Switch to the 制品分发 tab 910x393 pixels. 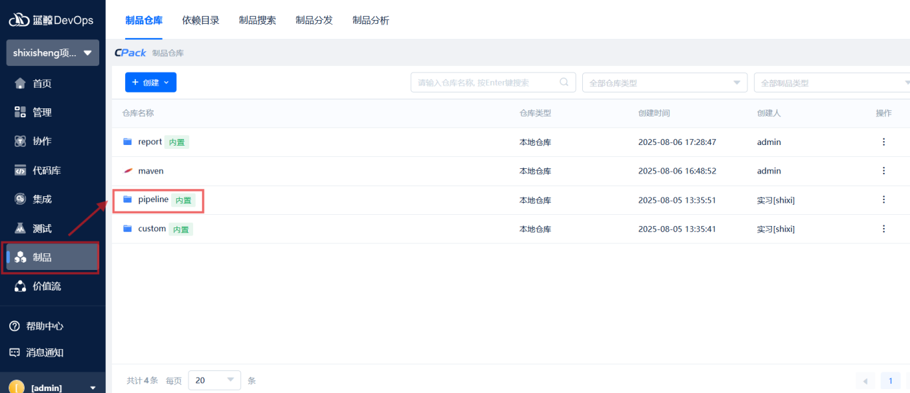pos(314,20)
